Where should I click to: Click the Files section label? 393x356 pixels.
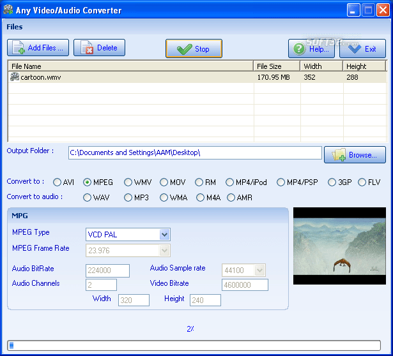tap(15, 27)
